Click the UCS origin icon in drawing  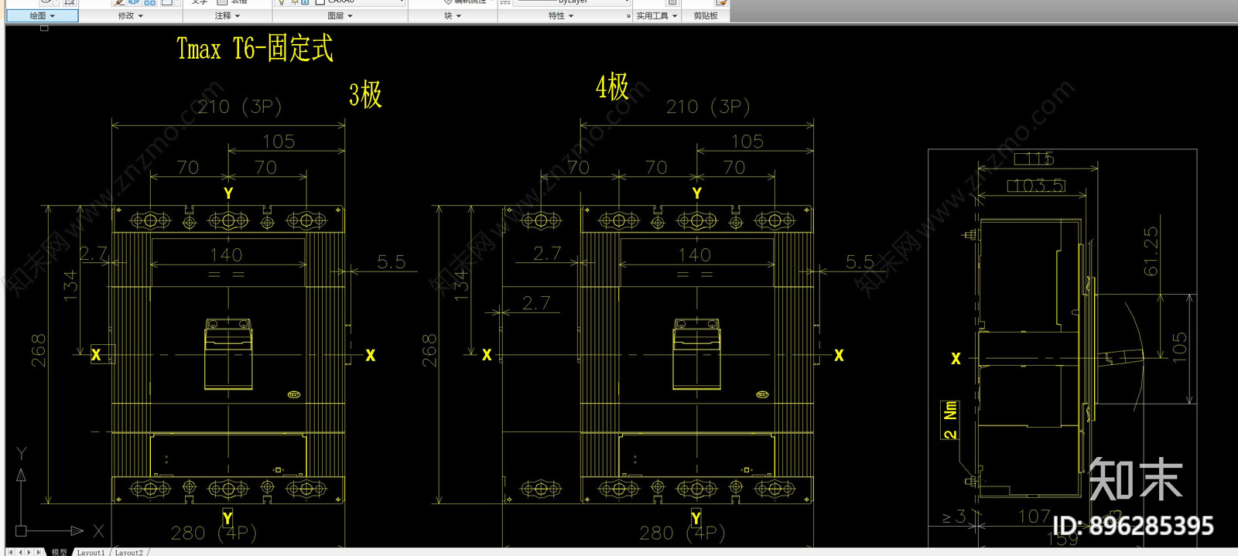pyautogui.click(x=21, y=530)
